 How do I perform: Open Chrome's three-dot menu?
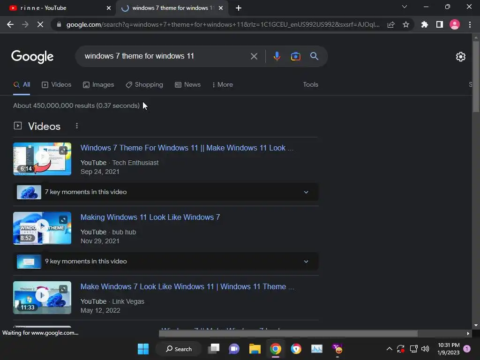[x=470, y=24]
